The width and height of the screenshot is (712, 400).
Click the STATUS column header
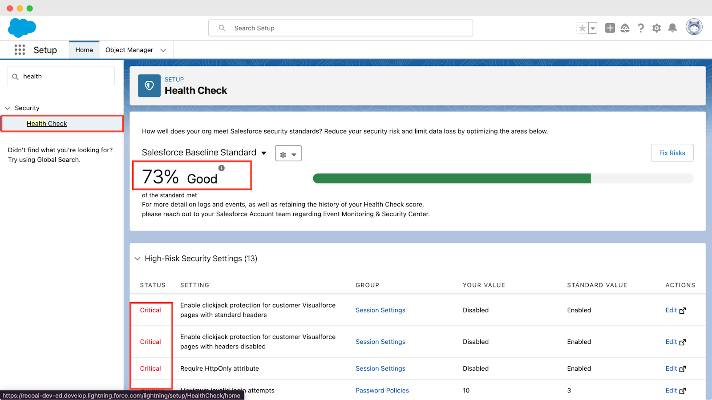153,285
